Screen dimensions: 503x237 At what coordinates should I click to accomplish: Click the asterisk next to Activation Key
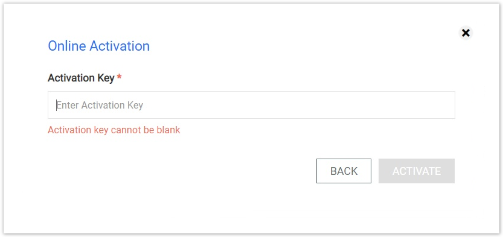coord(119,77)
